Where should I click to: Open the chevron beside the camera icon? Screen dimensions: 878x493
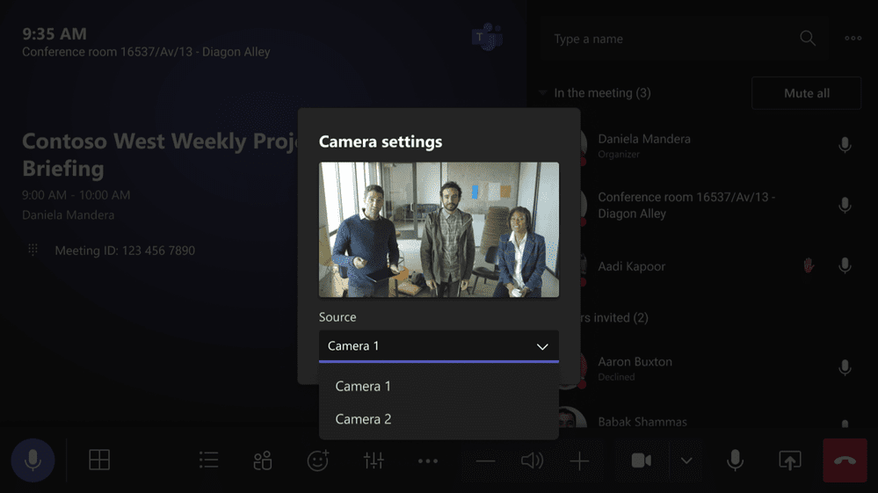686,460
